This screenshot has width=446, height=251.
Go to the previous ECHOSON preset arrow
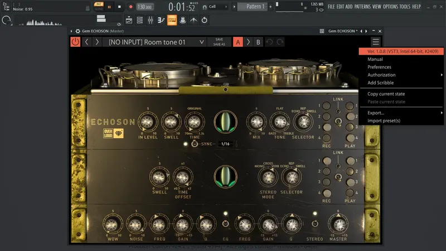coord(87,42)
